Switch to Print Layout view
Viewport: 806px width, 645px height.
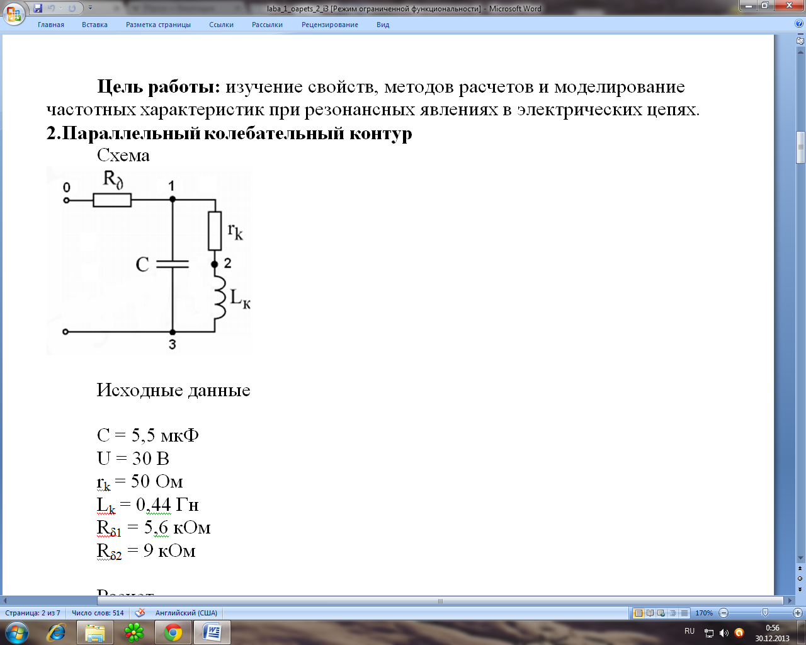(639, 613)
